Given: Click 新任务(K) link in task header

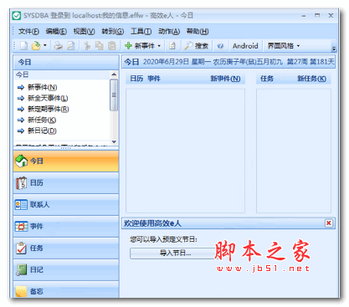Looking at the screenshot, I should pyautogui.click(x=311, y=79).
